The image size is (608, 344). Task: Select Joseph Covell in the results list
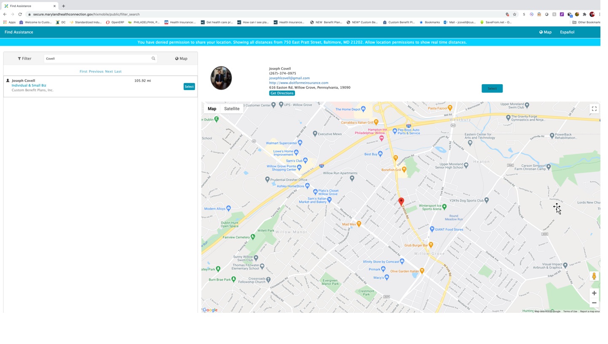[189, 86]
